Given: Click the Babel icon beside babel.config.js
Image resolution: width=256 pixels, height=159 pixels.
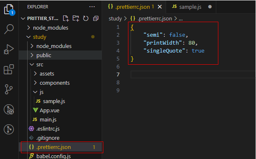Looking at the screenshot, I should [x=31, y=156].
